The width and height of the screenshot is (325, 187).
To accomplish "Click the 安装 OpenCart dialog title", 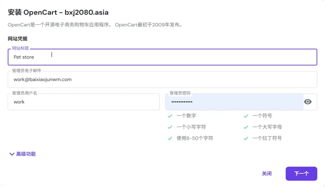I will [x=58, y=13].
